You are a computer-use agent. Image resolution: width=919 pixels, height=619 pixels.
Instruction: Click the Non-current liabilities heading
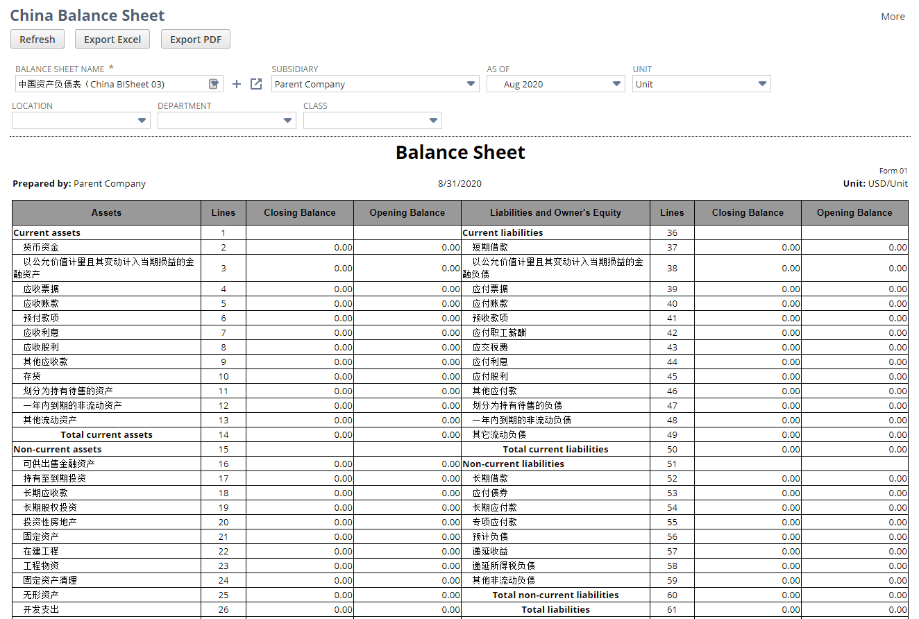(513, 464)
